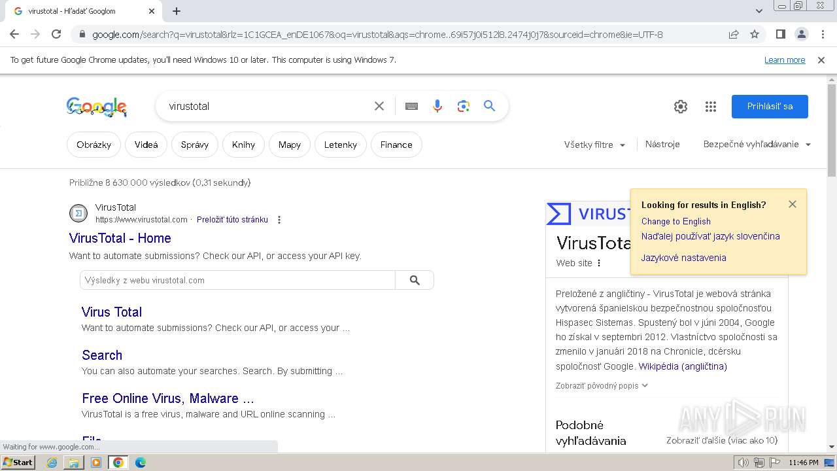Open Microsoft Edge from the taskbar
Viewport: 837px width, 471px height.
141,462
